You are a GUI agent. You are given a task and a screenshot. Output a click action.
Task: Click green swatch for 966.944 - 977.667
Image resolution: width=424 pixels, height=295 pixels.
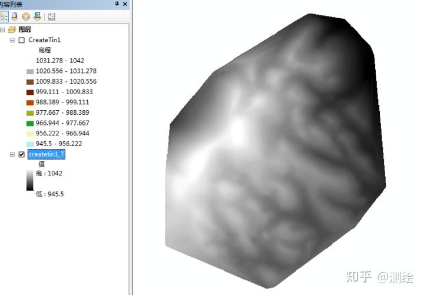[x=30, y=124]
